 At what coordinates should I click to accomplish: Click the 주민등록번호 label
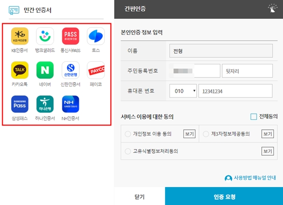click(x=143, y=71)
